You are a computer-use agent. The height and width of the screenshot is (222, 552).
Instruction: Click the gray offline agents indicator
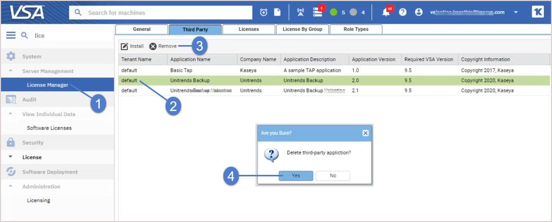pyautogui.click(x=353, y=12)
